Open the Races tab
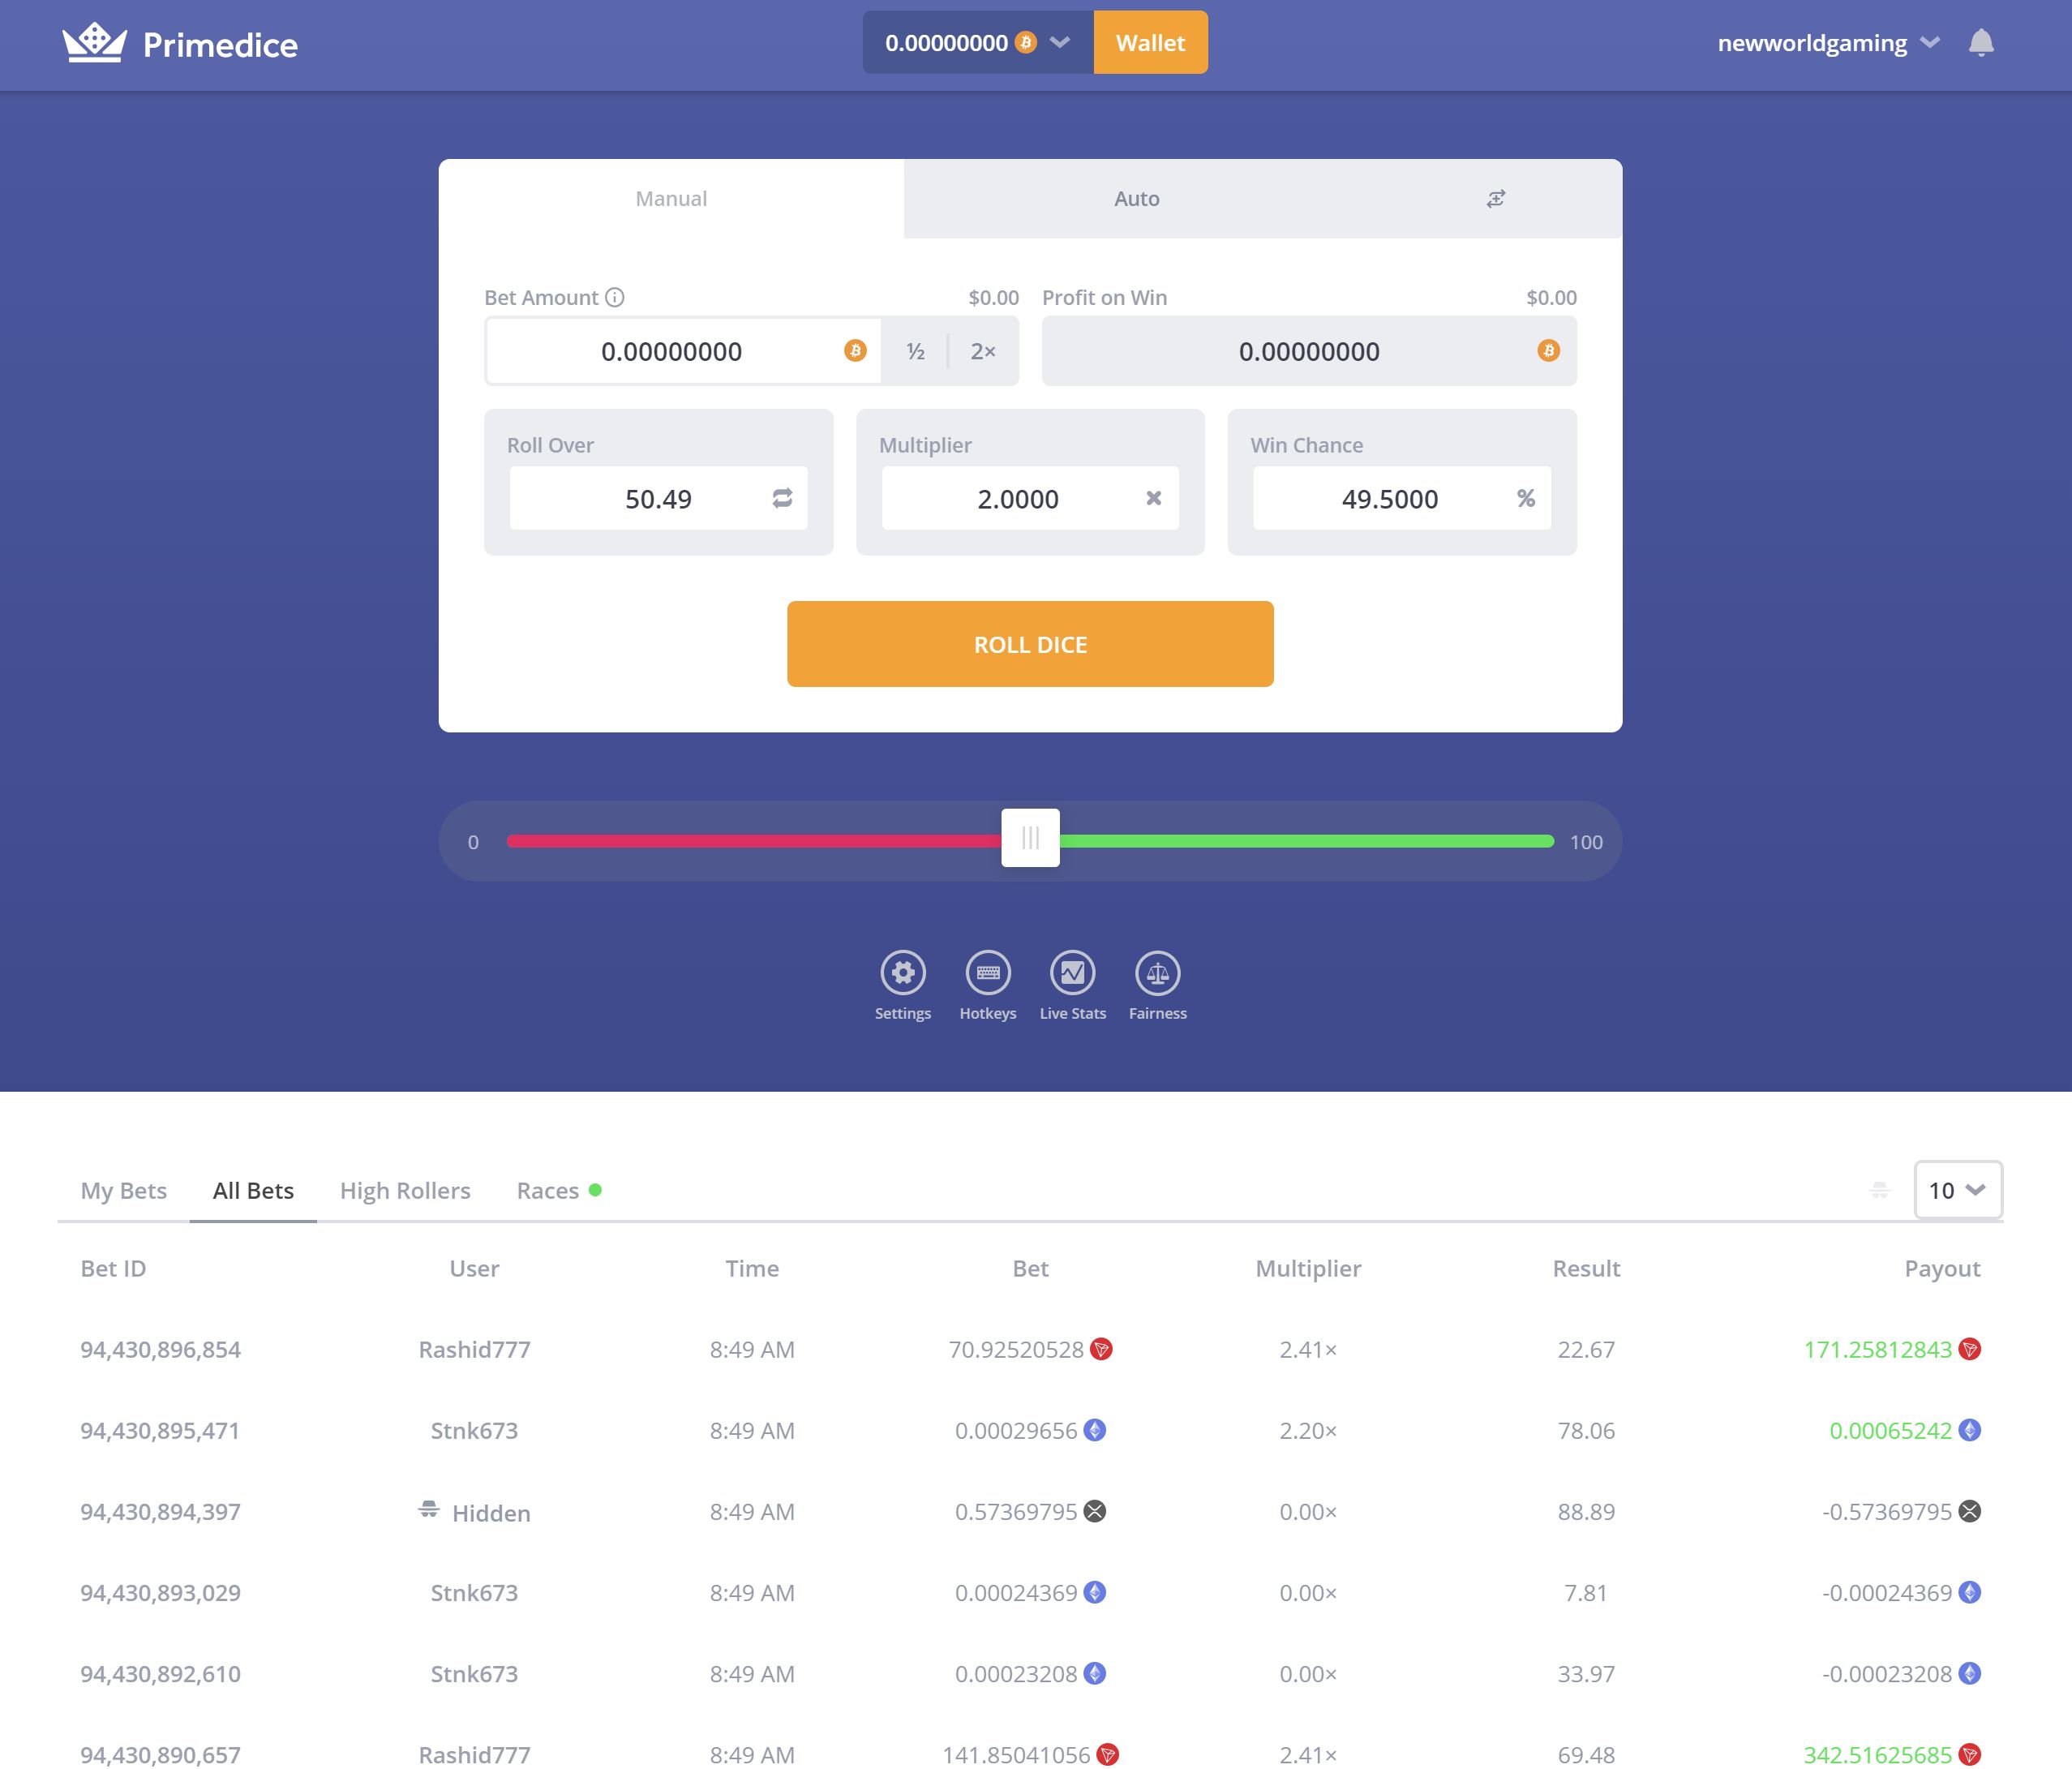2072x1769 pixels. pyautogui.click(x=548, y=1190)
